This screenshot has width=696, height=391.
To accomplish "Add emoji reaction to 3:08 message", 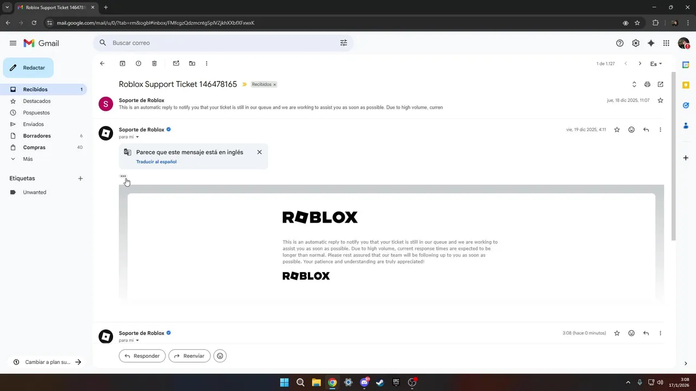I will 631,333.
